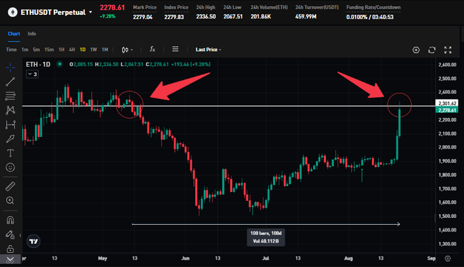Click the green 2,278.61 current price tag
This screenshot has height=267, width=464.
click(x=447, y=110)
